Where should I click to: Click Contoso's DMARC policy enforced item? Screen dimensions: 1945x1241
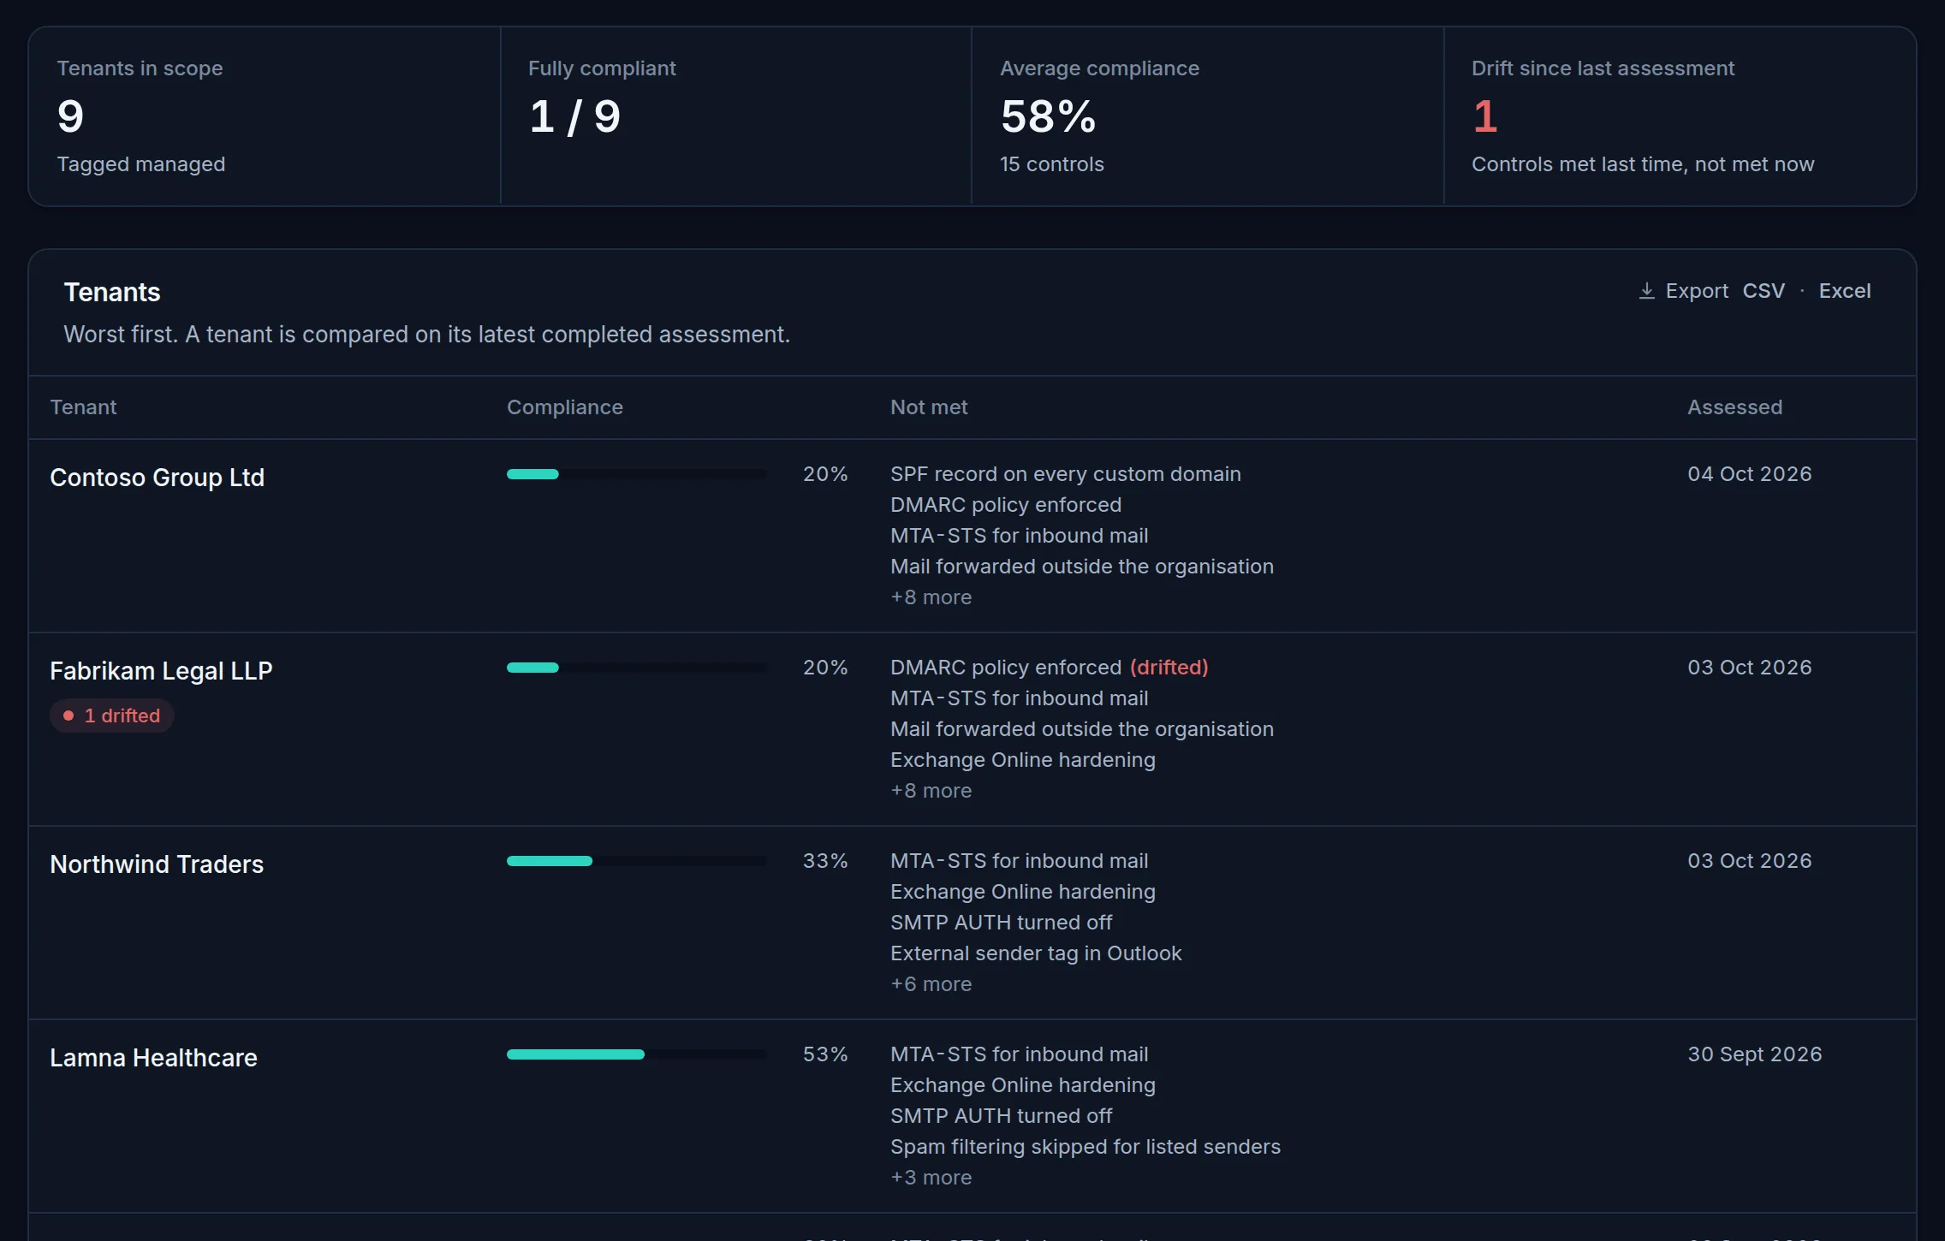1005,505
